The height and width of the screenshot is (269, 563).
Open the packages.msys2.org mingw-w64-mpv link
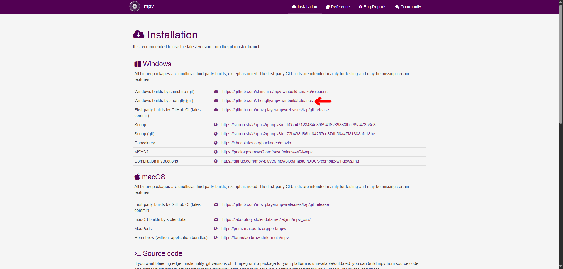coord(267,152)
